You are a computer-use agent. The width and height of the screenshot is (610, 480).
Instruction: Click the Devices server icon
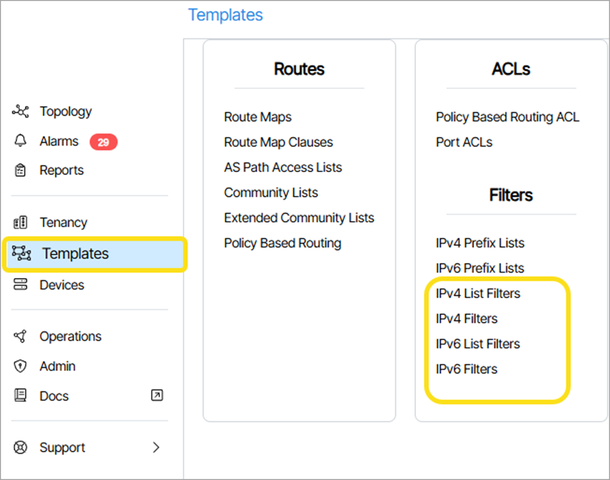(x=21, y=285)
